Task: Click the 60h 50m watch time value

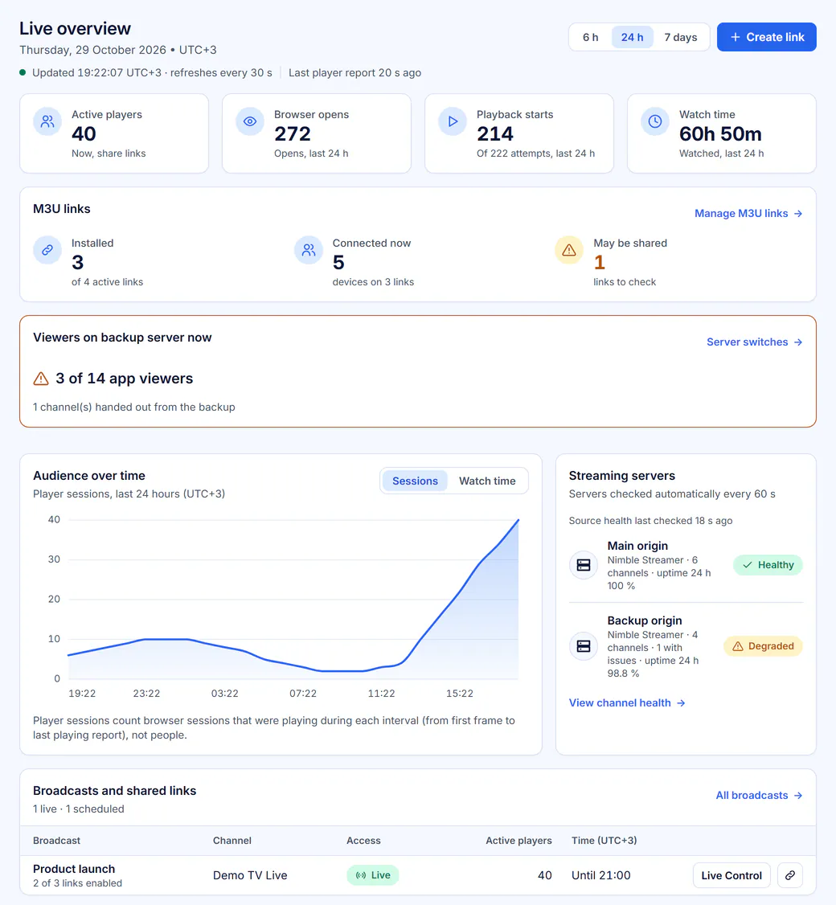Action: 720,134
